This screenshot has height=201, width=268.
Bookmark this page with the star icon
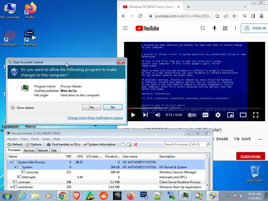click(234, 16)
